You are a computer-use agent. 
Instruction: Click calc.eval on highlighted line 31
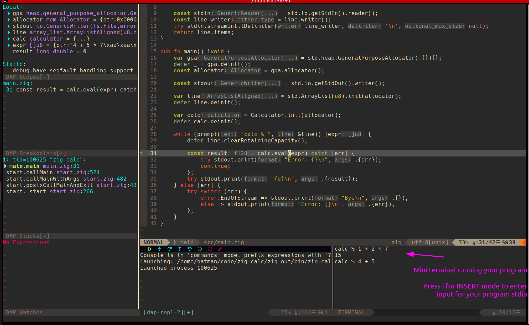tap(272, 153)
